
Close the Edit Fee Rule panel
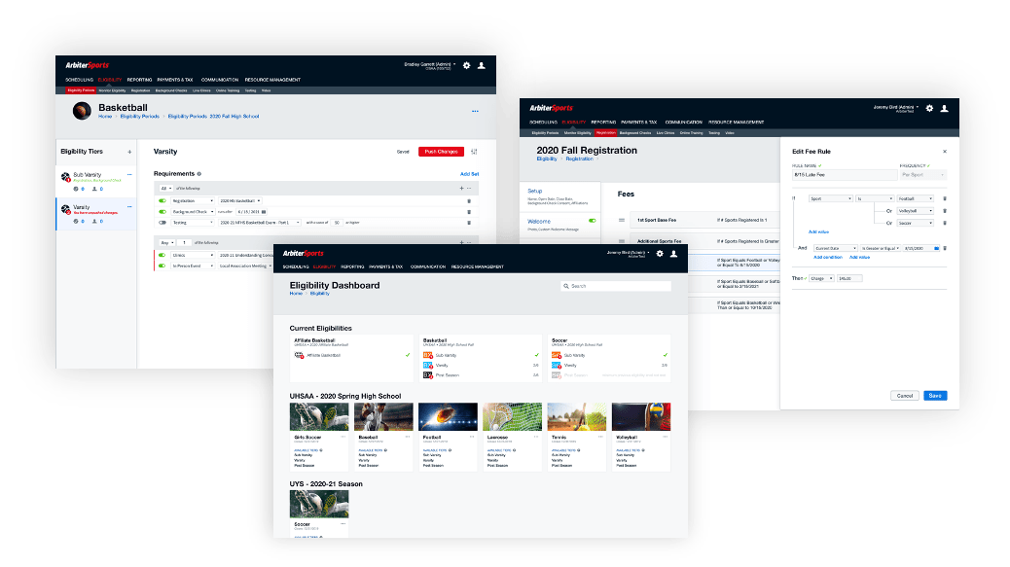click(x=945, y=152)
